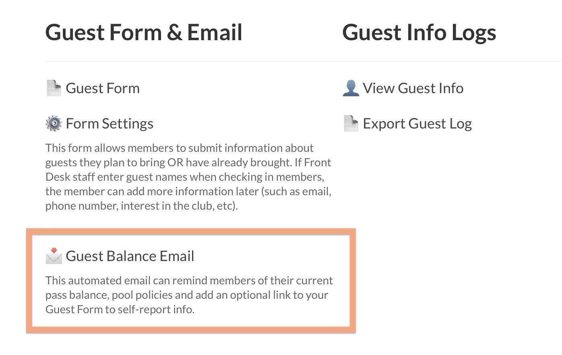Click the automated email description paragraph

coord(189,295)
